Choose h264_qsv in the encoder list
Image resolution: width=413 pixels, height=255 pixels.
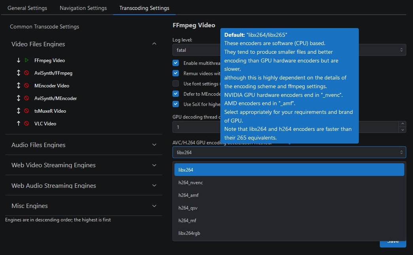[289, 208]
